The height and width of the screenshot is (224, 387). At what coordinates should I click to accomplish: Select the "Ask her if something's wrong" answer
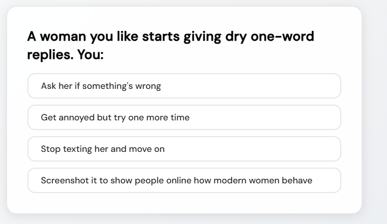(101, 86)
